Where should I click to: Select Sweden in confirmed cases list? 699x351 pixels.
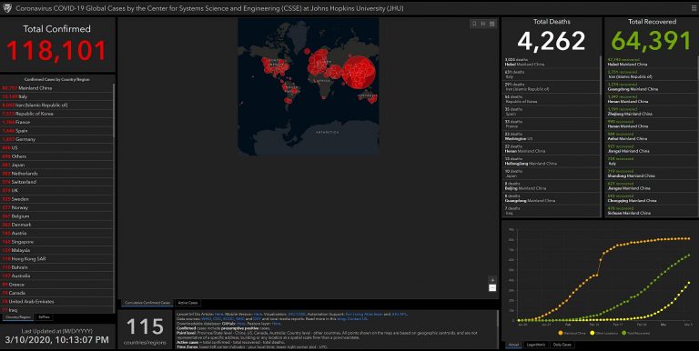point(56,199)
